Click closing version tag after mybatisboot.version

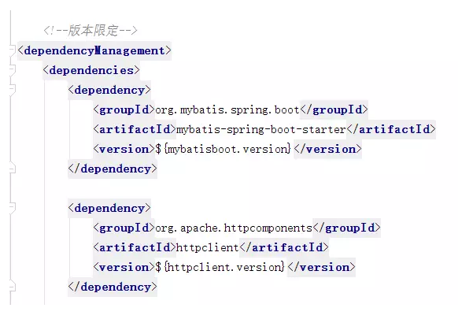coord(327,149)
